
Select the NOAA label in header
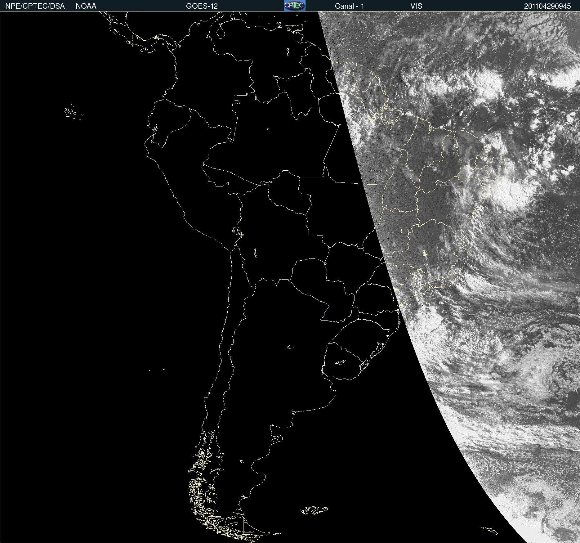[86, 6]
